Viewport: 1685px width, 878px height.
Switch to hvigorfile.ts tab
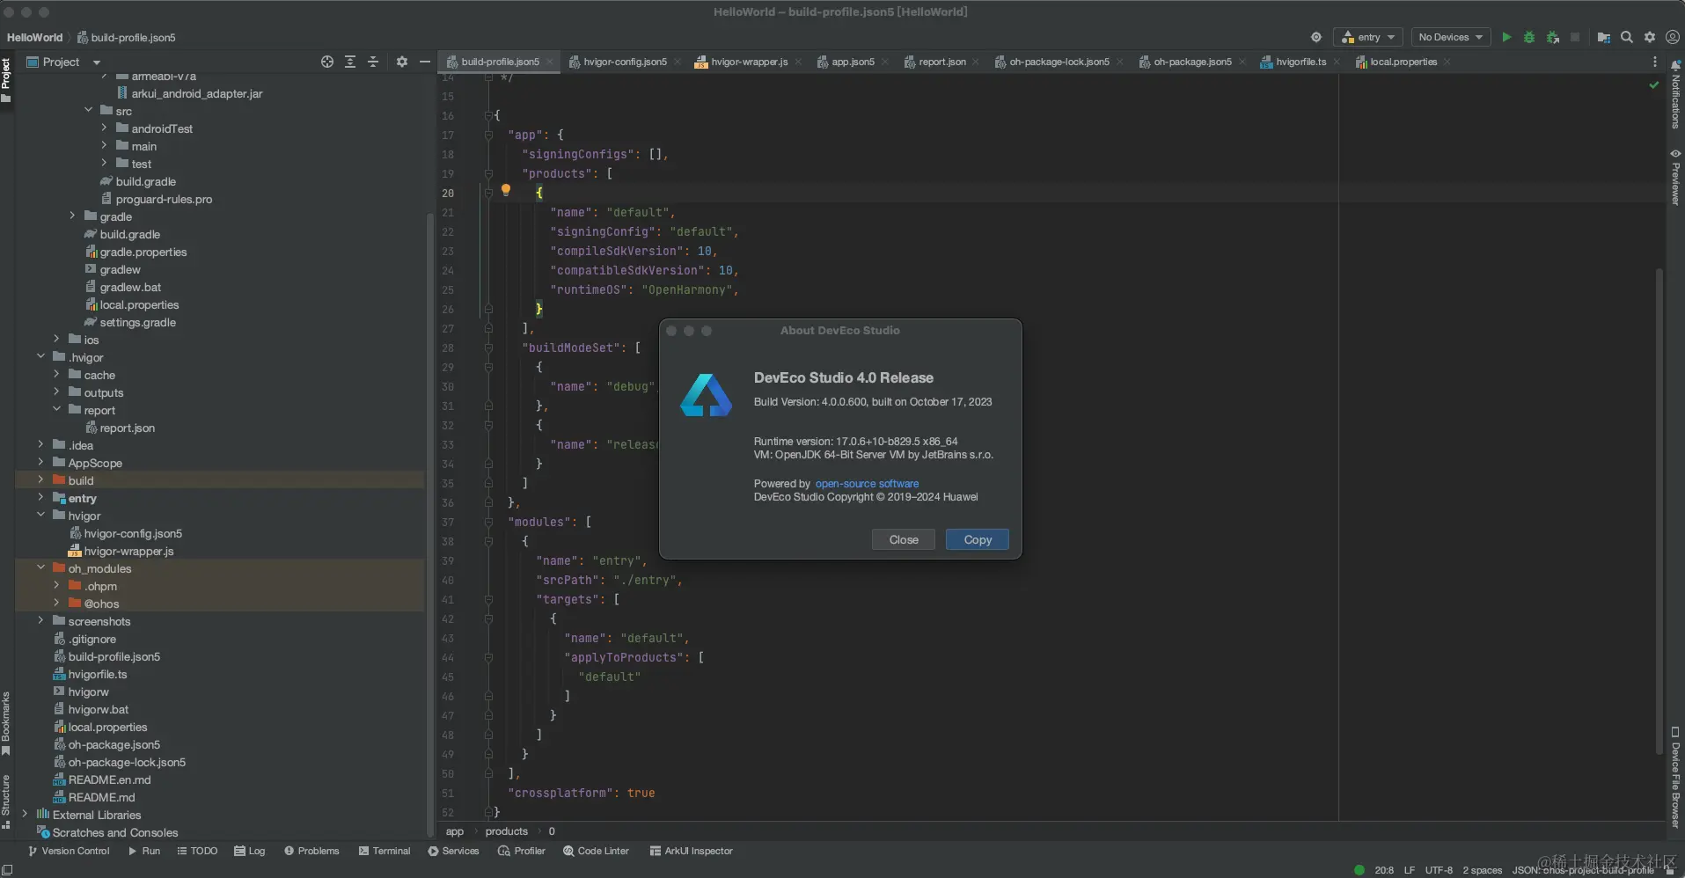click(x=1300, y=62)
